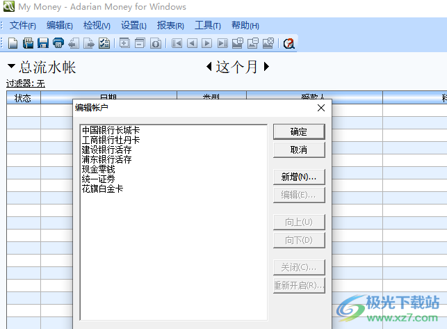Open the 文件(F) menu
The image size is (447, 329).
23,26
